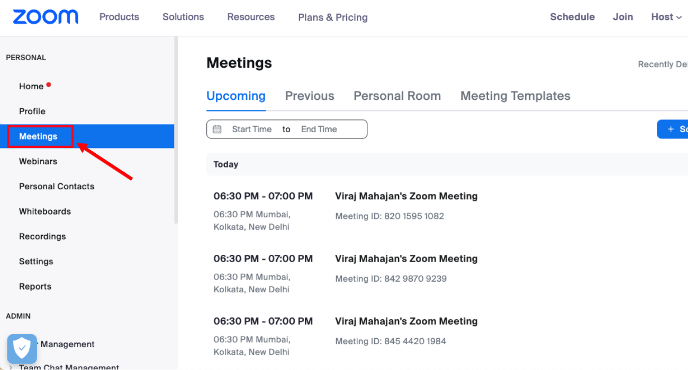Open Personal Contacts in sidebar
Image resolution: width=688 pixels, height=370 pixels.
coord(57,186)
